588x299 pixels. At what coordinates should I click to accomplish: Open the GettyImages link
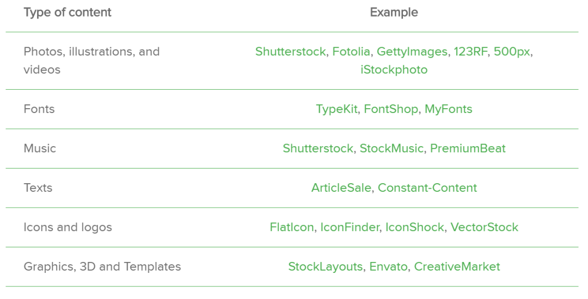[x=412, y=52]
